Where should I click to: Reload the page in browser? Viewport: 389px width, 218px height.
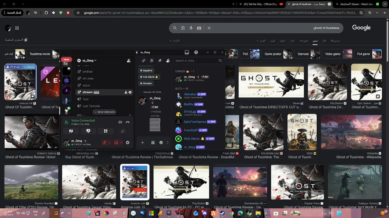370,13
